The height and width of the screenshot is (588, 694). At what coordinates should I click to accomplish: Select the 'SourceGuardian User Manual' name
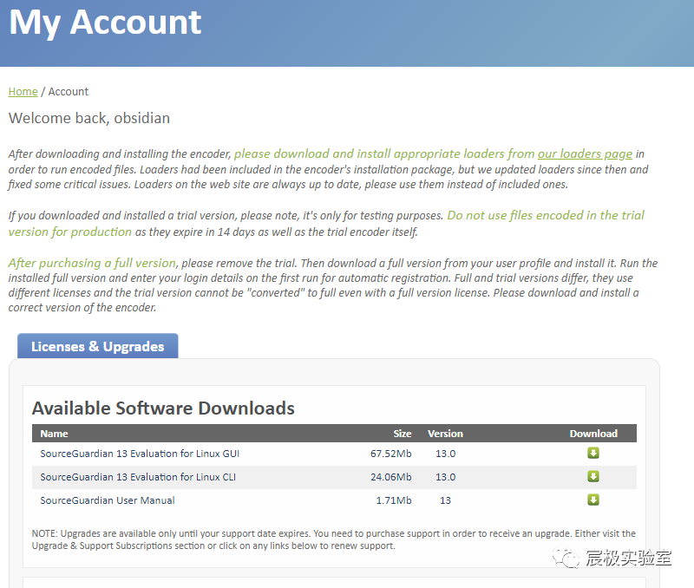pos(108,500)
